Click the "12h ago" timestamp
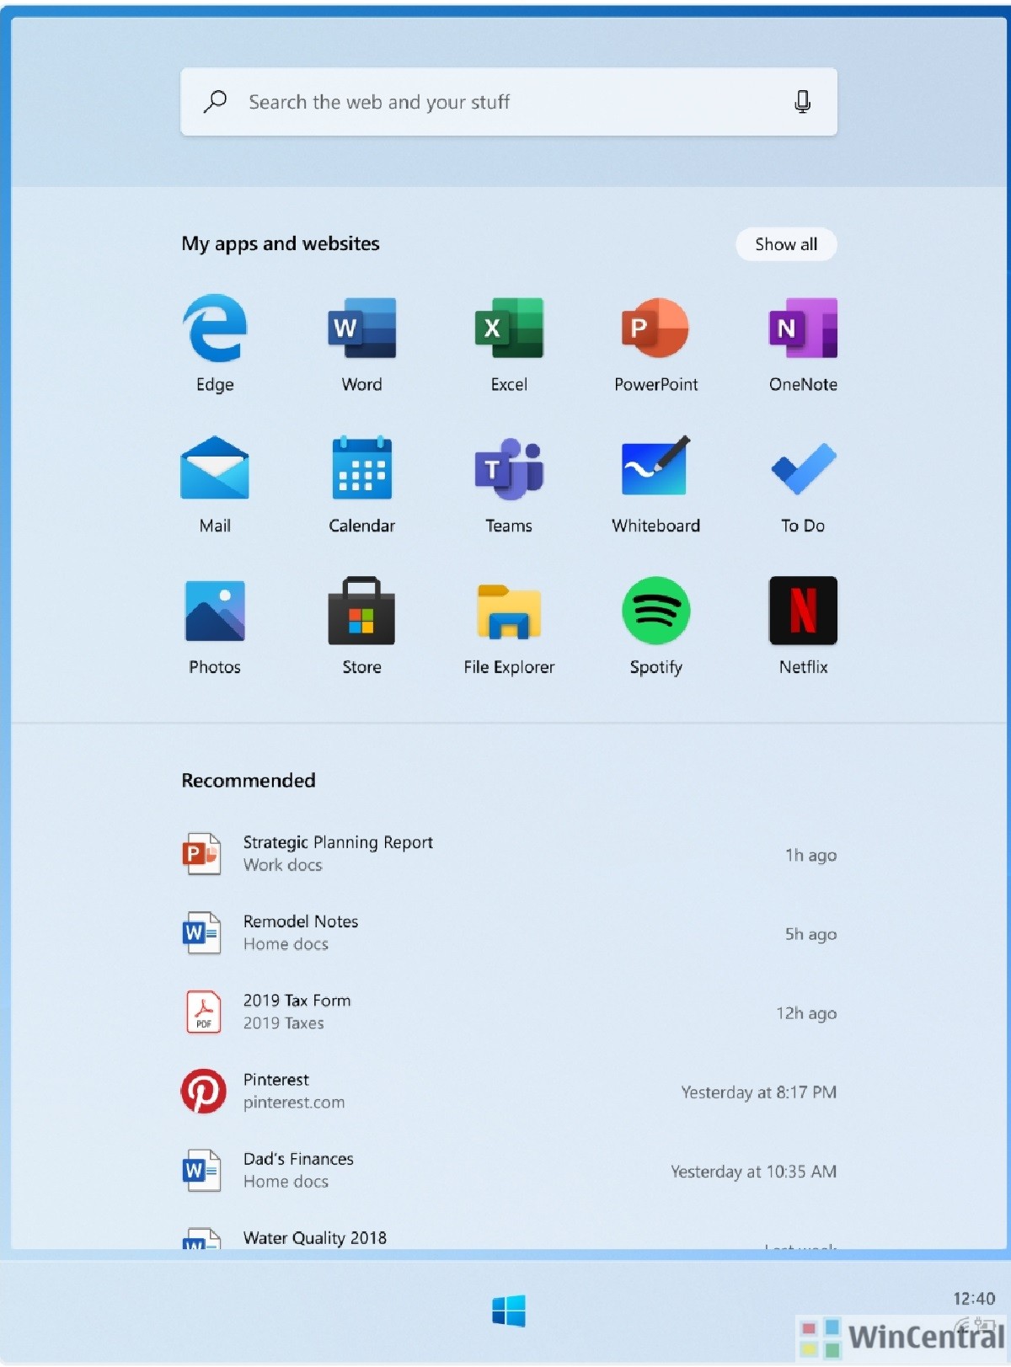 coord(806,1013)
